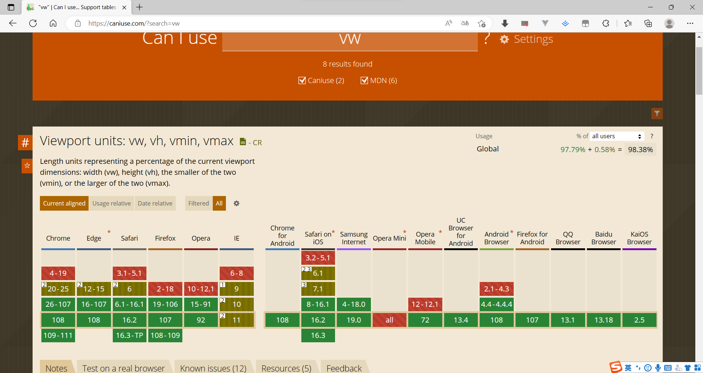Open the translate page icon

[465, 23]
